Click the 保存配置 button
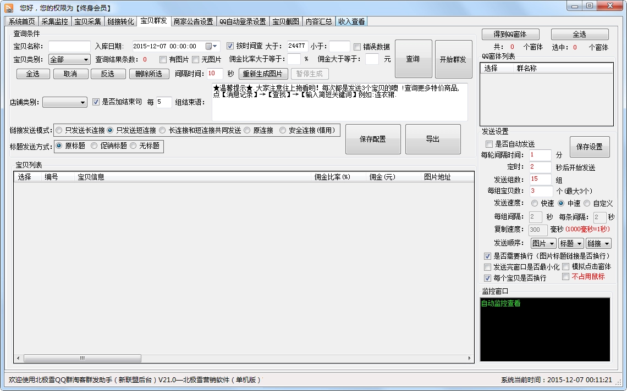The height and width of the screenshot is (391, 627). pyautogui.click(x=373, y=139)
